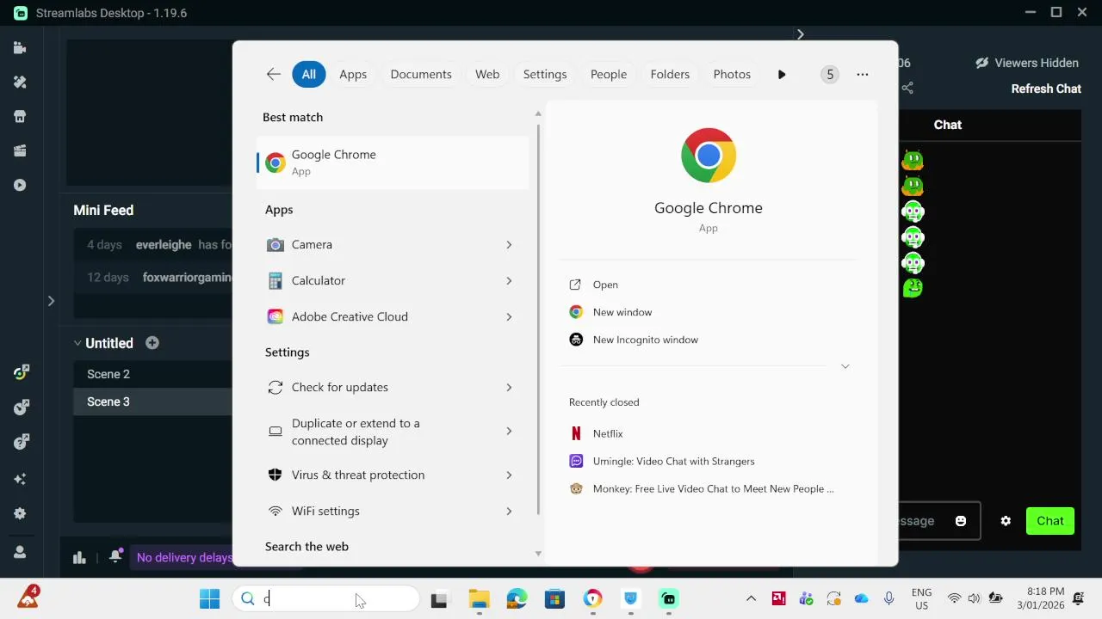The height and width of the screenshot is (619, 1102).
Task: Open the Themes icon in Streamlabs sidebar
Action: (x=20, y=83)
